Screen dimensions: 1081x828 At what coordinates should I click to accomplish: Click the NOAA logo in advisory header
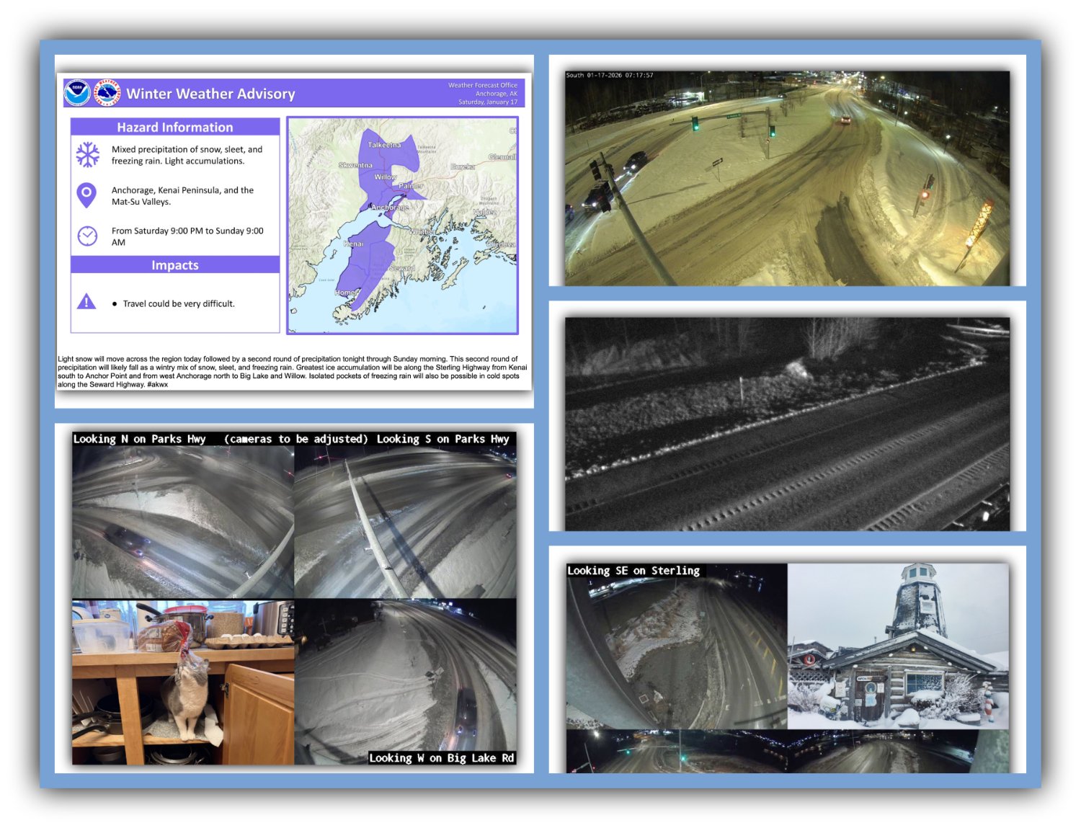point(77,93)
